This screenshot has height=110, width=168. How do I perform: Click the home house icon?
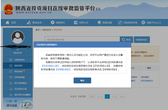(7, 23)
